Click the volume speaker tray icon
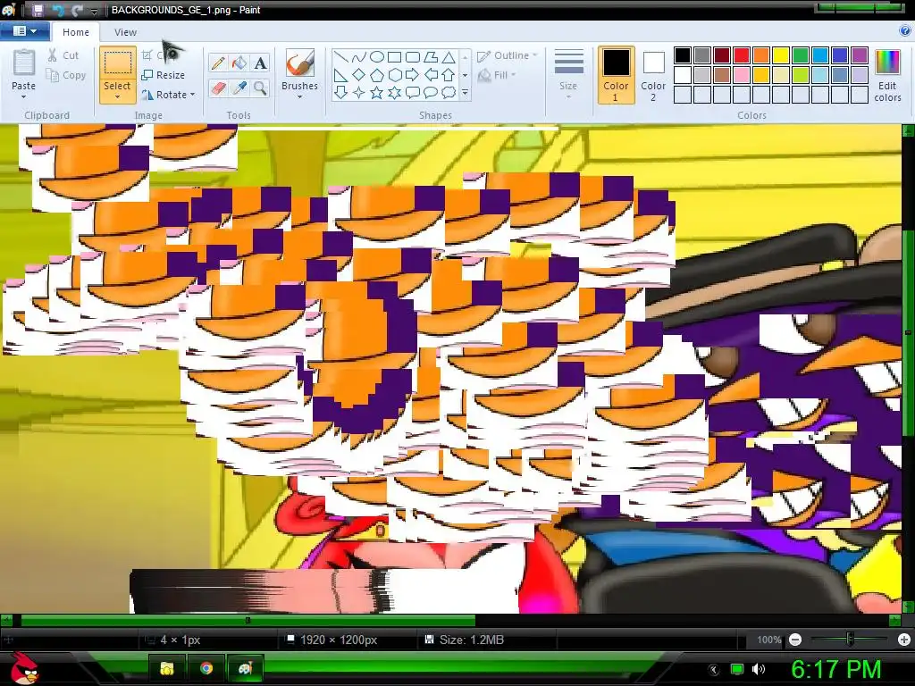915x686 pixels. pos(759,669)
